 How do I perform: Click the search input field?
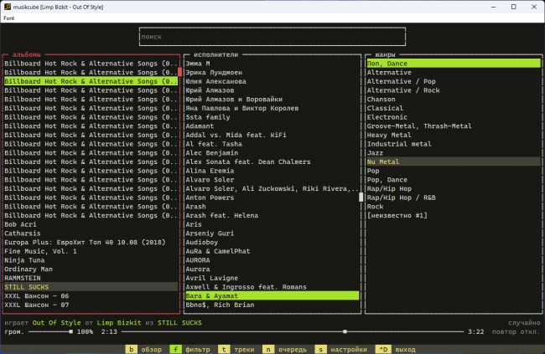(x=272, y=37)
